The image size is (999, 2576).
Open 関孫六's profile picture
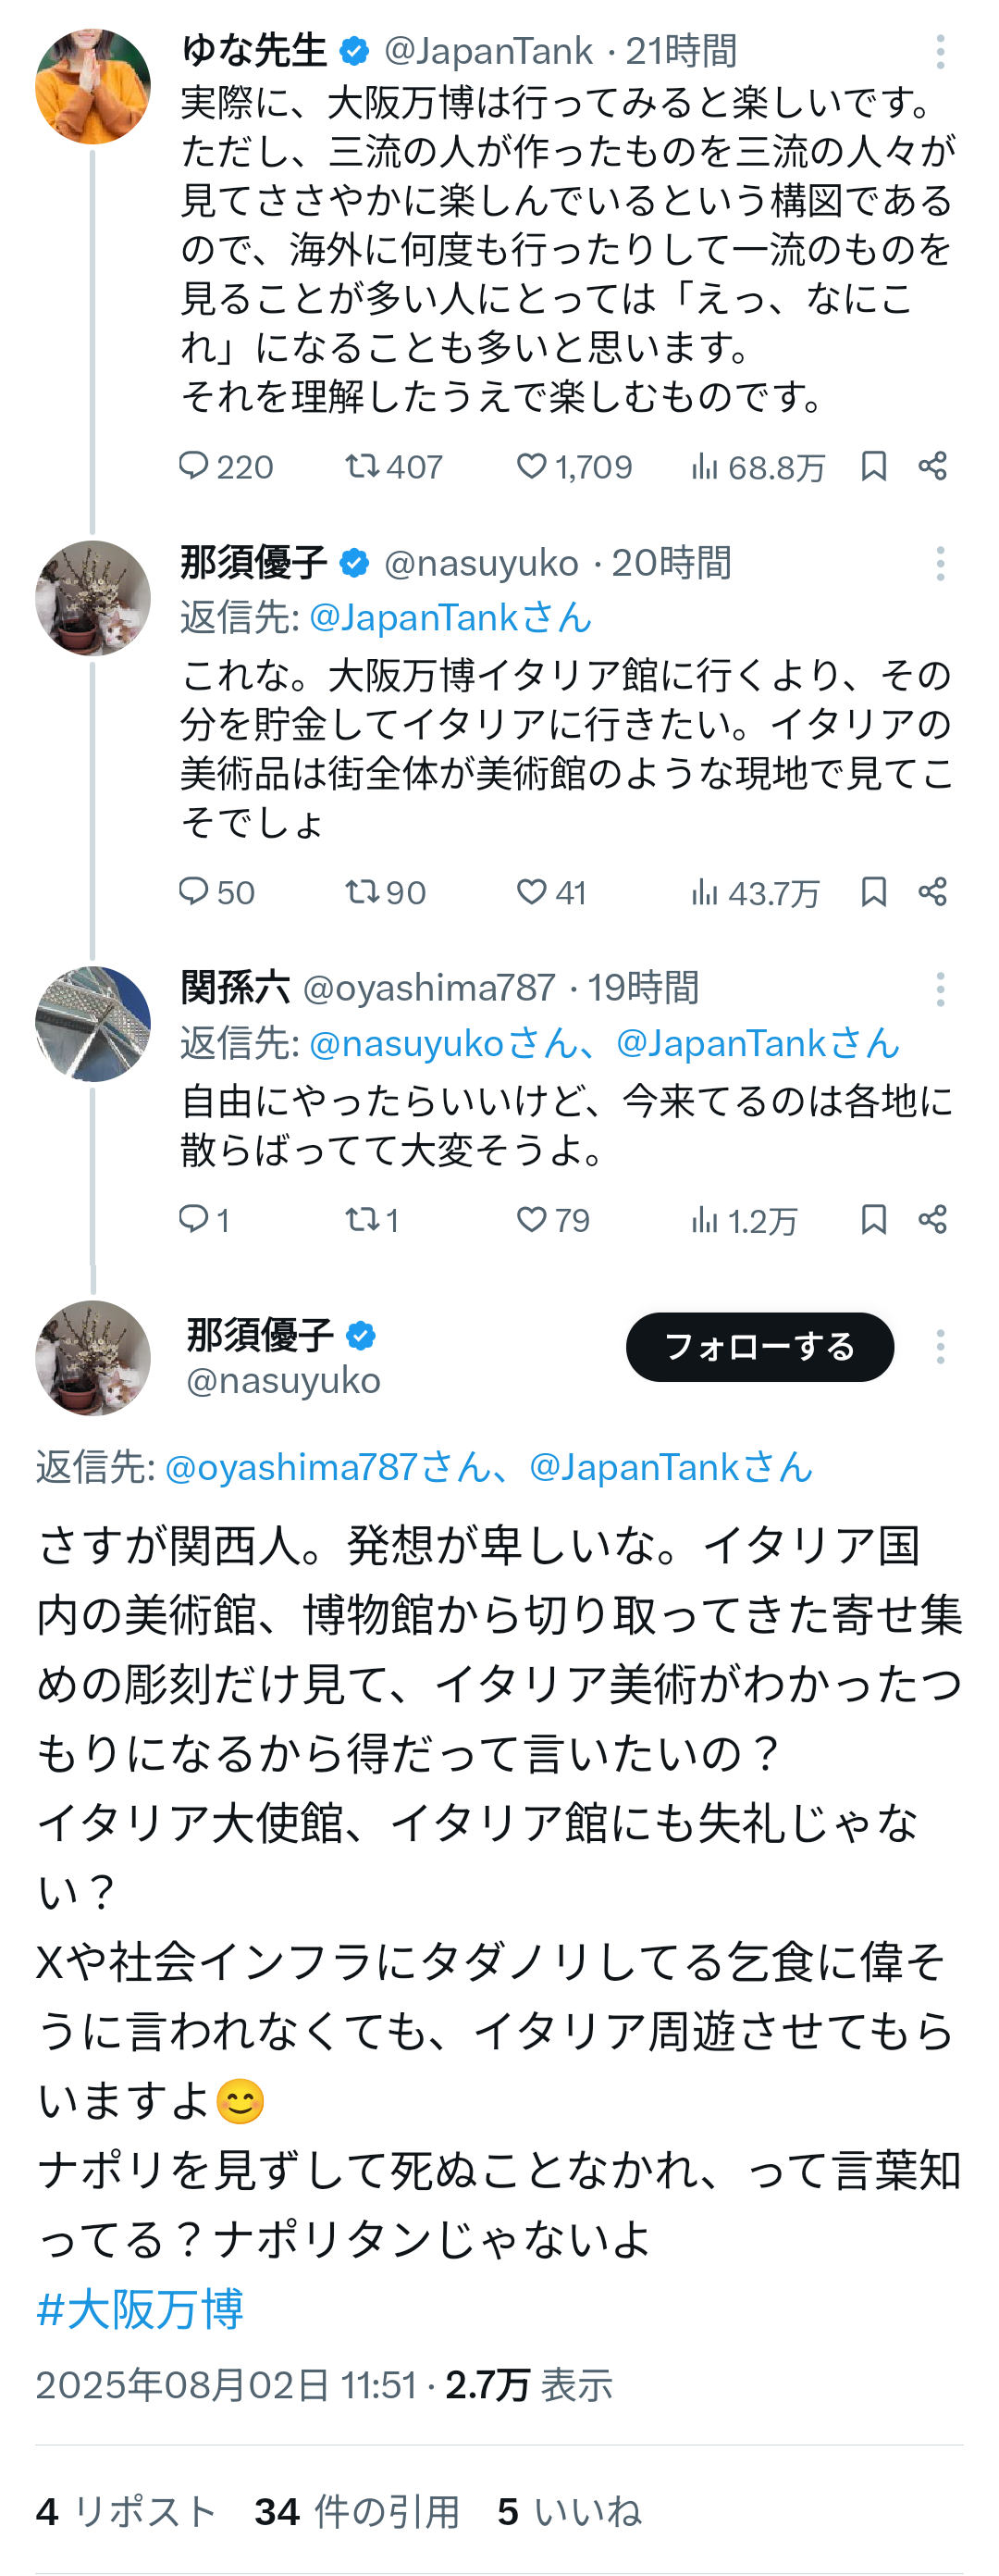click(x=92, y=1024)
